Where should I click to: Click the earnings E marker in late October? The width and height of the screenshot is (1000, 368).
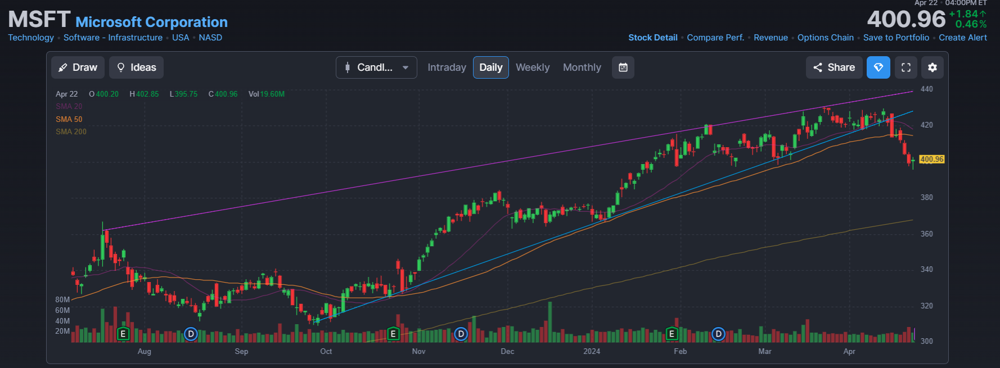tap(393, 334)
